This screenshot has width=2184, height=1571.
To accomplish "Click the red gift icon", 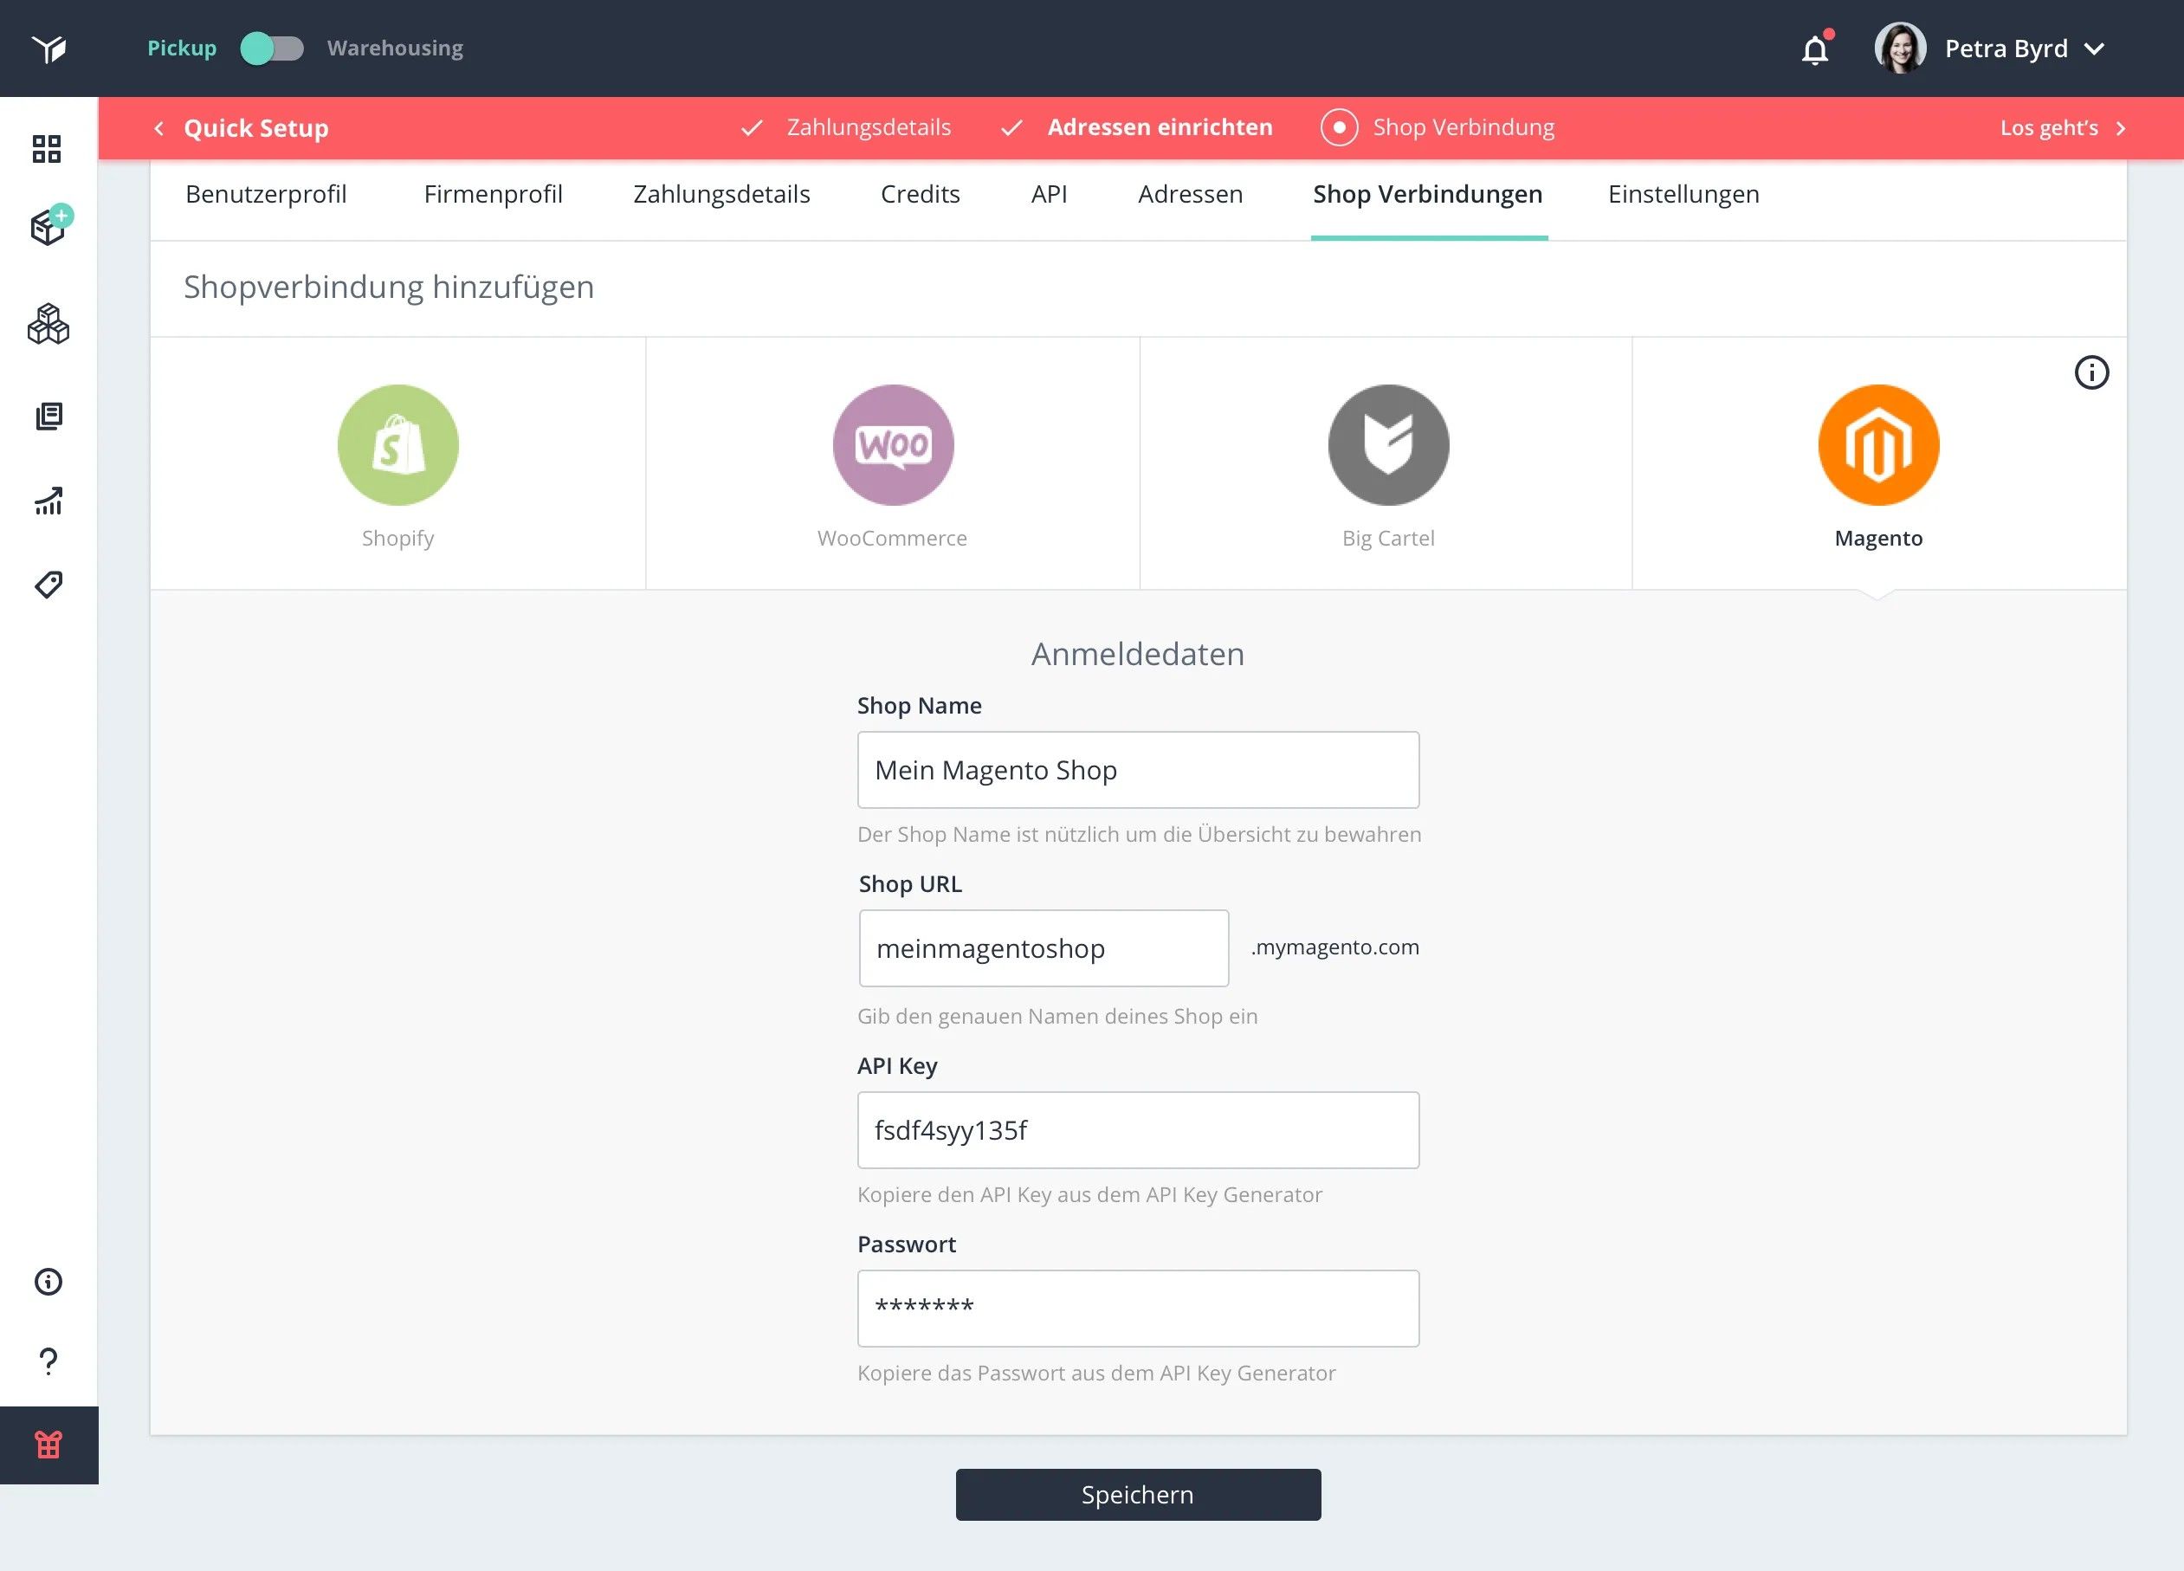I will [48, 1444].
